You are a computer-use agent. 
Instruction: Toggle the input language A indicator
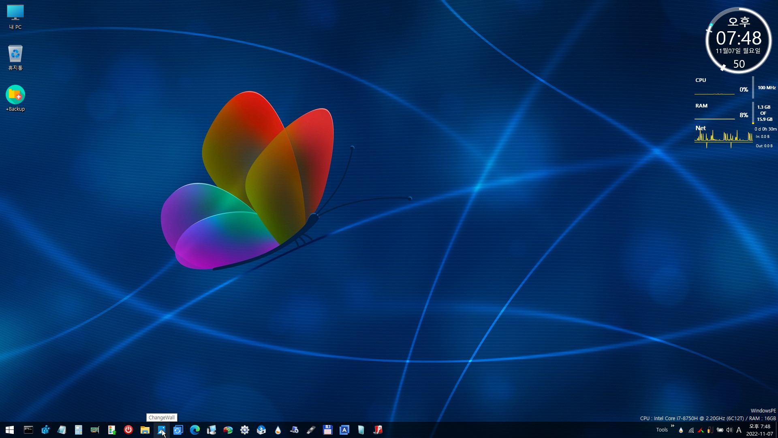[x=739, y=430]
